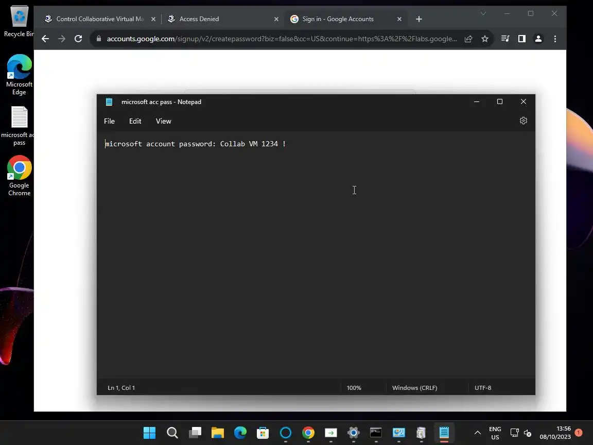This screenshot has height=445, width=593.
Task: Go forward in Chrome
Action: tap(62, 39)
